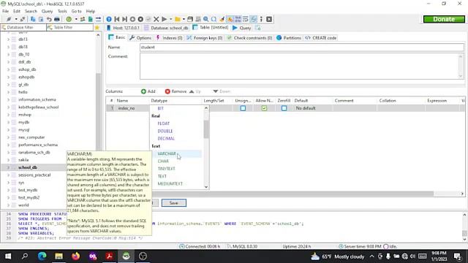This screenshot has width=468, height=263.
Task: Click the close tab icon in toolbar
Action: pos(269,19)
